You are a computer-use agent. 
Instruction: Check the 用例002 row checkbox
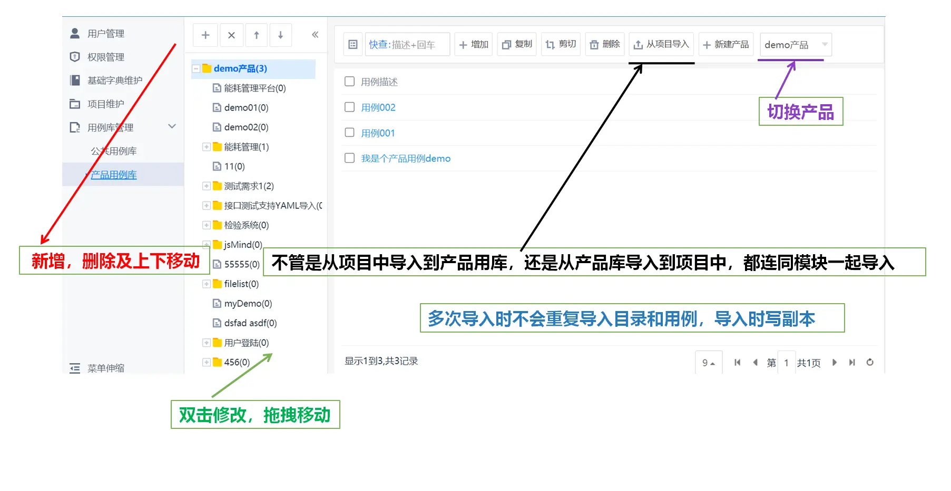349,107
